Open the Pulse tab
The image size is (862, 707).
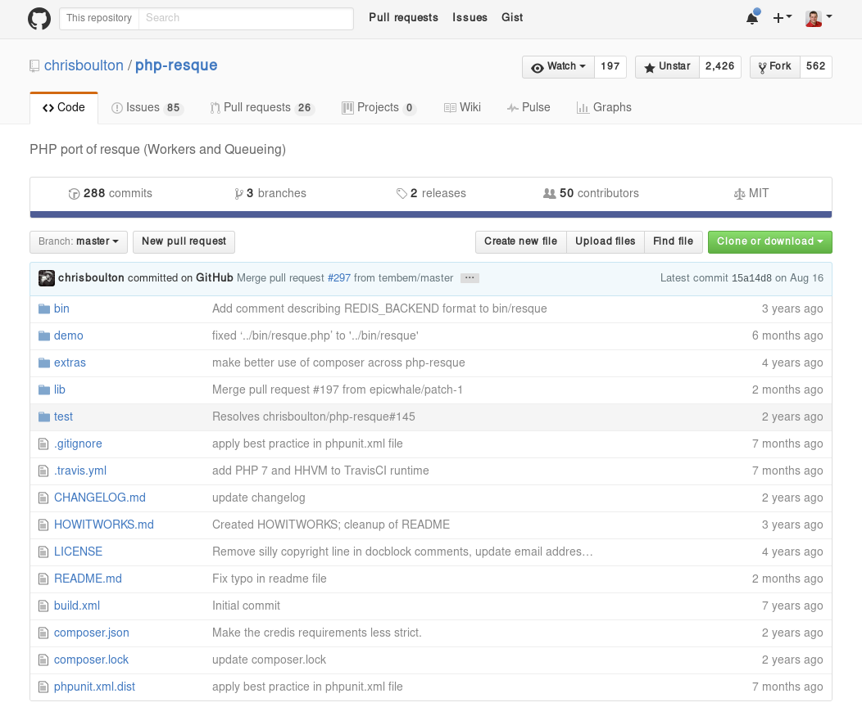click(529, 107)
